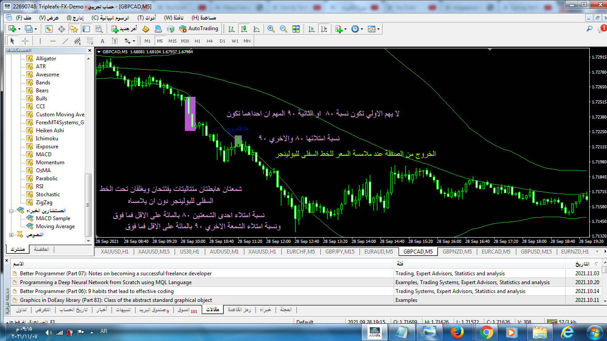Image resolution: width=607 pixels, height=341 pixels.
Task: Open Google Chrome from the taskbar
Action: coord(486,332)
